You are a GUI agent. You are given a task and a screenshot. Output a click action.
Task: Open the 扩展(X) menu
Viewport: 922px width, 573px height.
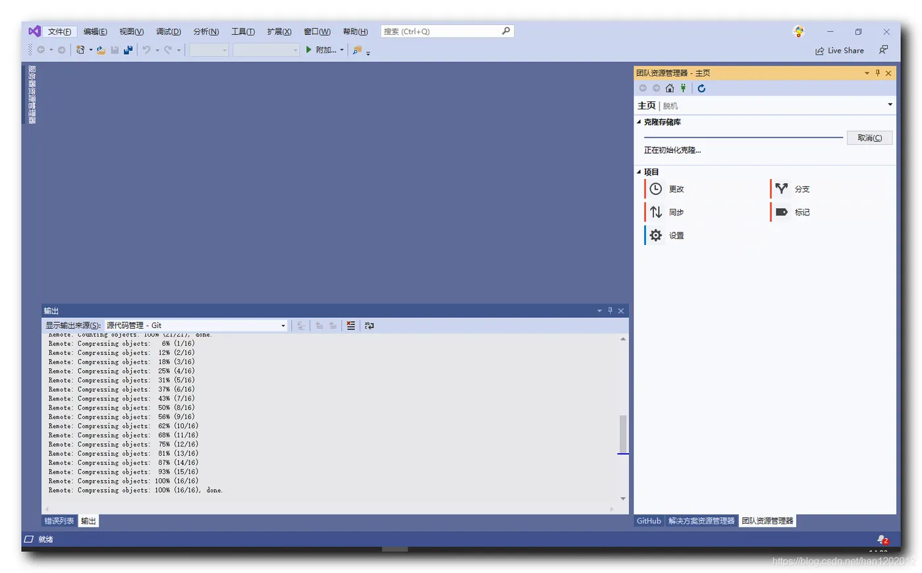coord(279,32)
